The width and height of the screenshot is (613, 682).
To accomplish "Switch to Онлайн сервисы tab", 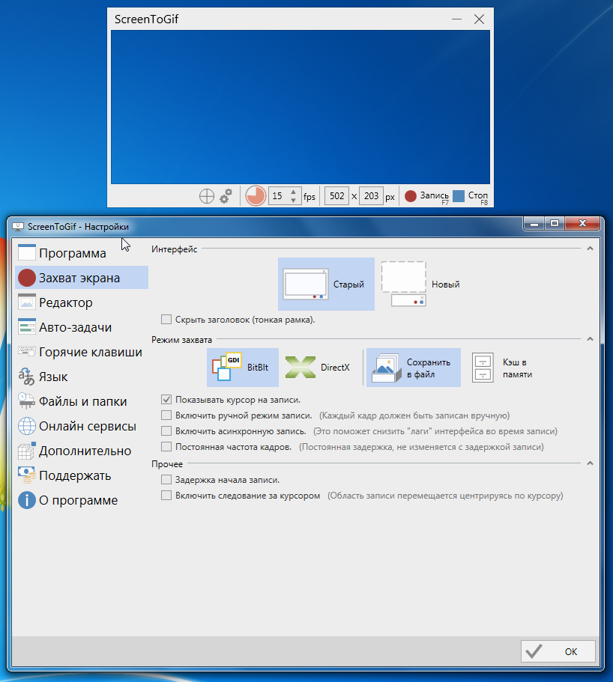I will (82, 426).
